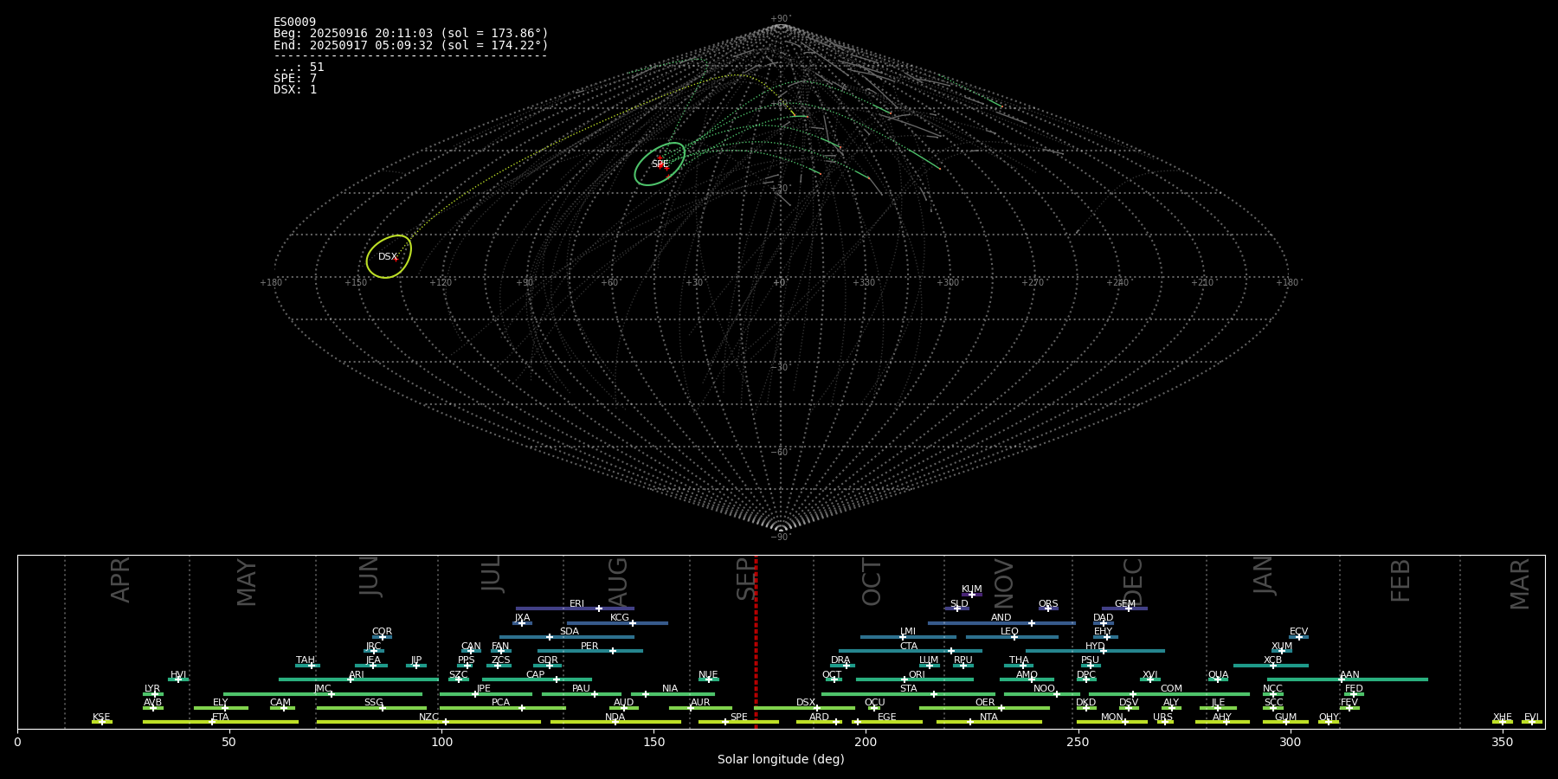Click the +90 longitude label on sky map
Viewport: 1558px width, 779px height.
[x=525, y=283]
